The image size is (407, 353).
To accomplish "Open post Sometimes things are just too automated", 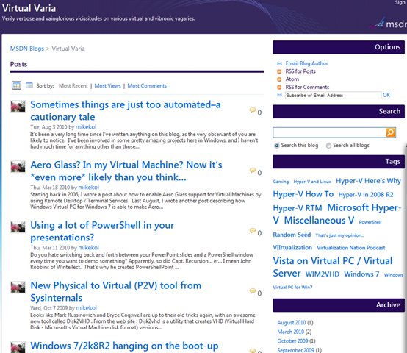I will coord(126,110).
